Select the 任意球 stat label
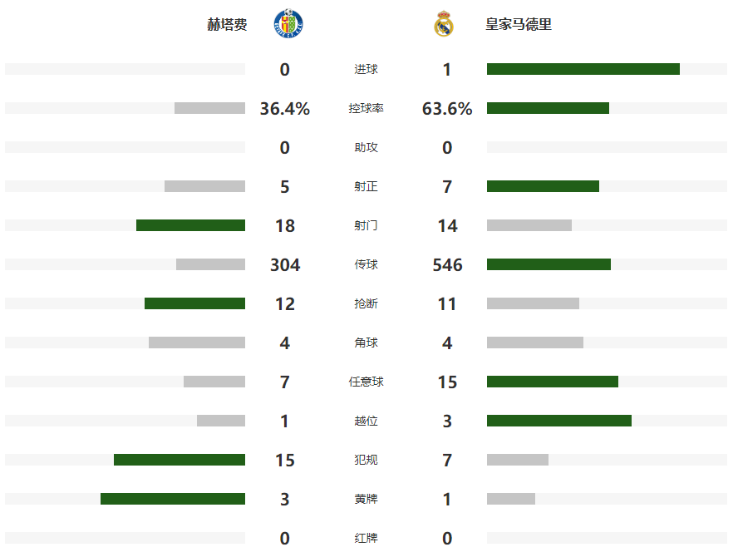 click(x=366, y=382)
